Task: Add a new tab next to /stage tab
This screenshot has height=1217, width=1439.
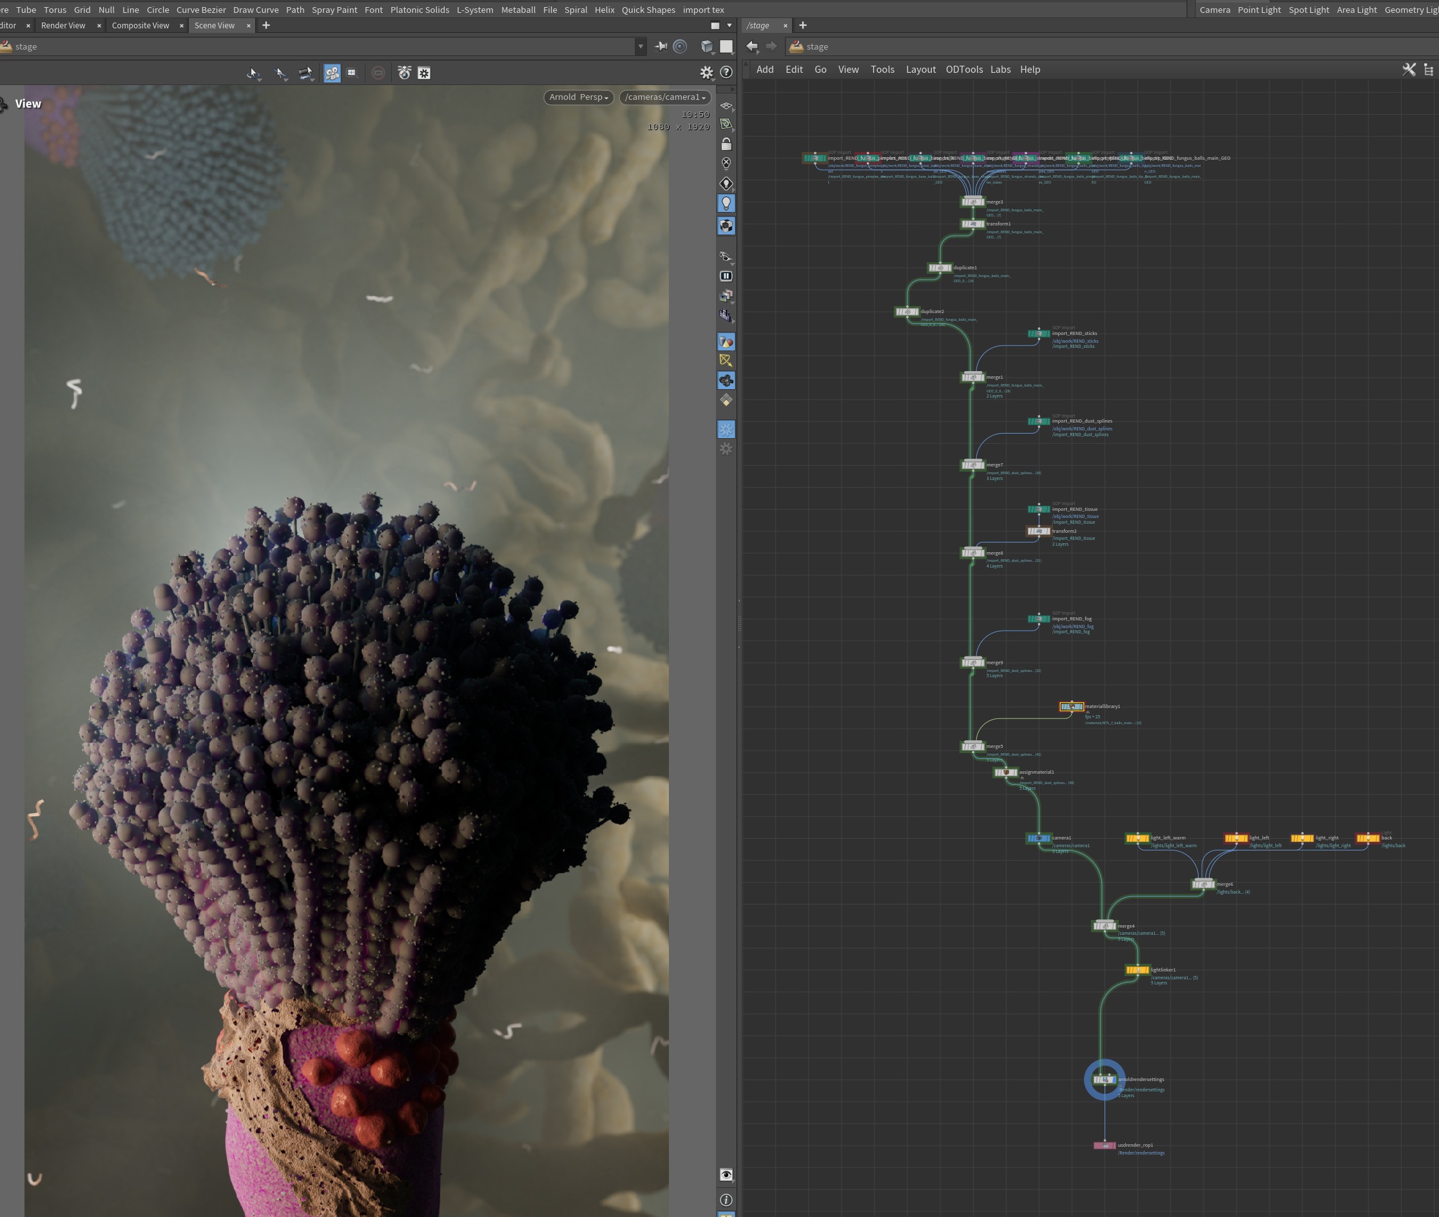Action: [x=803, y=26]
